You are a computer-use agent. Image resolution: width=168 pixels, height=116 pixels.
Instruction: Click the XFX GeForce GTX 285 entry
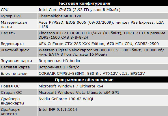click(98, 44)
